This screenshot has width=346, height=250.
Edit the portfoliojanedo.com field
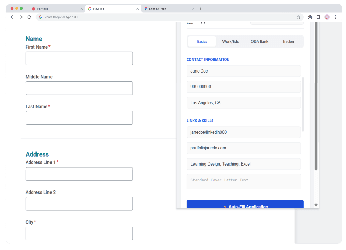(244, 148)
